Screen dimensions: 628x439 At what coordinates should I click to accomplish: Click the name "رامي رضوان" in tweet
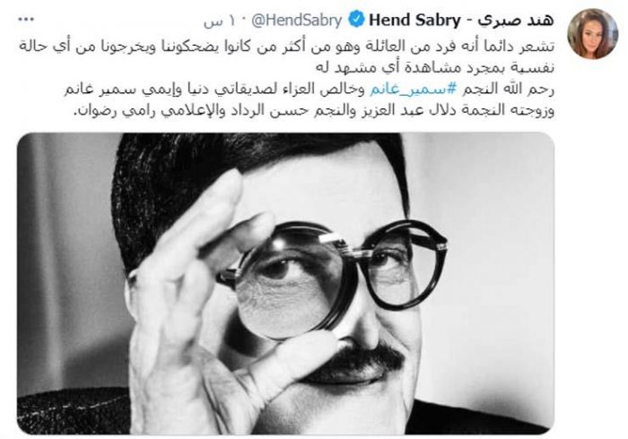(x=116, y=111)
